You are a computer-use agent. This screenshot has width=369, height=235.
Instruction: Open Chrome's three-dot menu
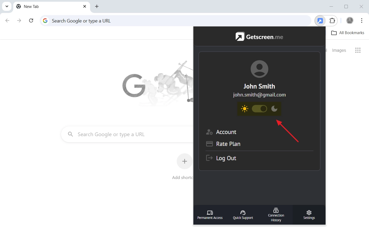(362, 21)
